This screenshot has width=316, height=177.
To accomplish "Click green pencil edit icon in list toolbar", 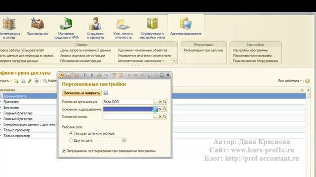I will 30,81.
